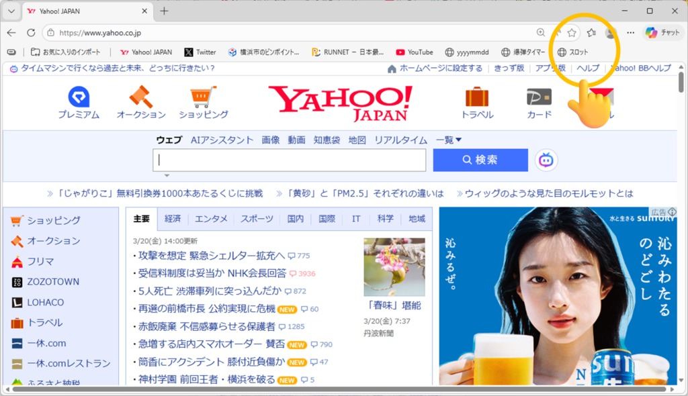Open browser settings three-dots menu
The width and height of the screenshot is (688, 396).
coord(630,32)
